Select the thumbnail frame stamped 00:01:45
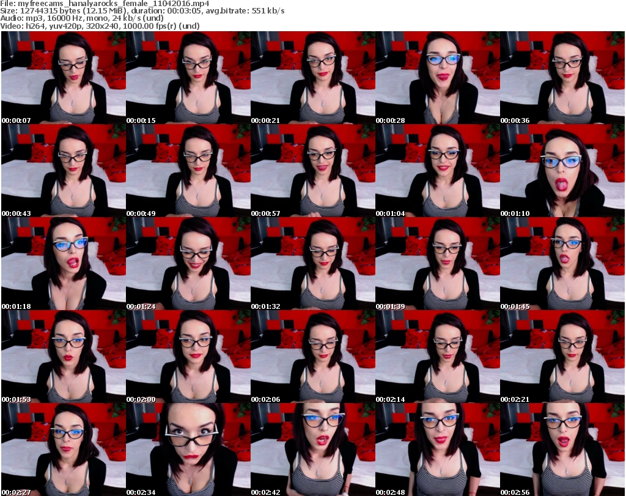 562,264
